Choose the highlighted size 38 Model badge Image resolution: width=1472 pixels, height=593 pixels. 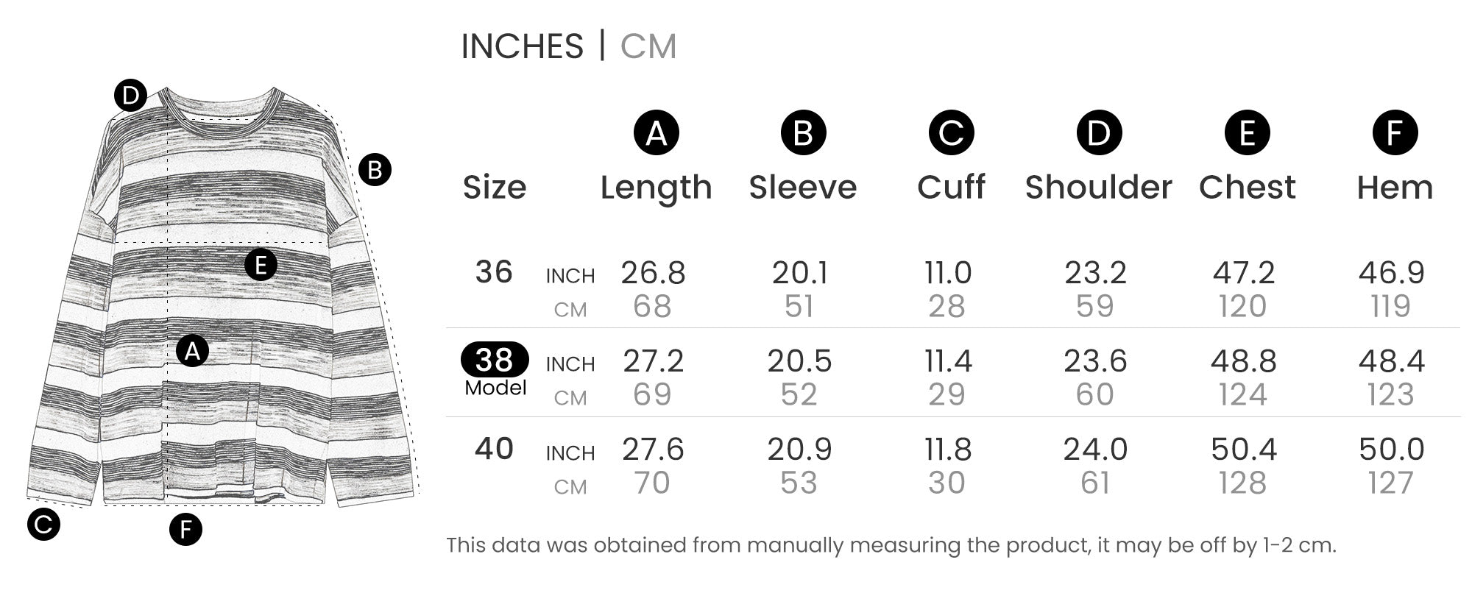pos(495,361)
